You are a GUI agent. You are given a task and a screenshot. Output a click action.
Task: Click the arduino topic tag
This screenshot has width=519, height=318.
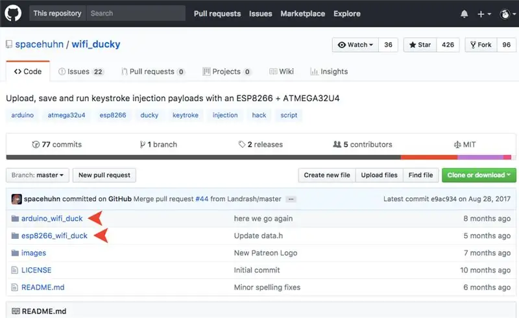(23, 116)
